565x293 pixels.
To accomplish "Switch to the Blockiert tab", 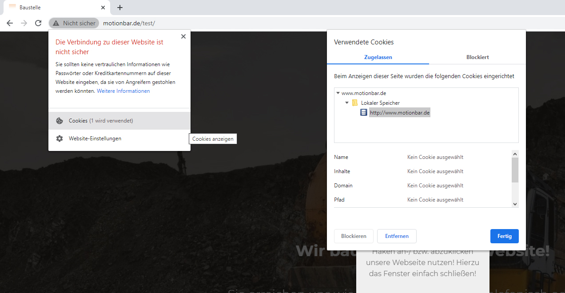I will coord(477,57).
